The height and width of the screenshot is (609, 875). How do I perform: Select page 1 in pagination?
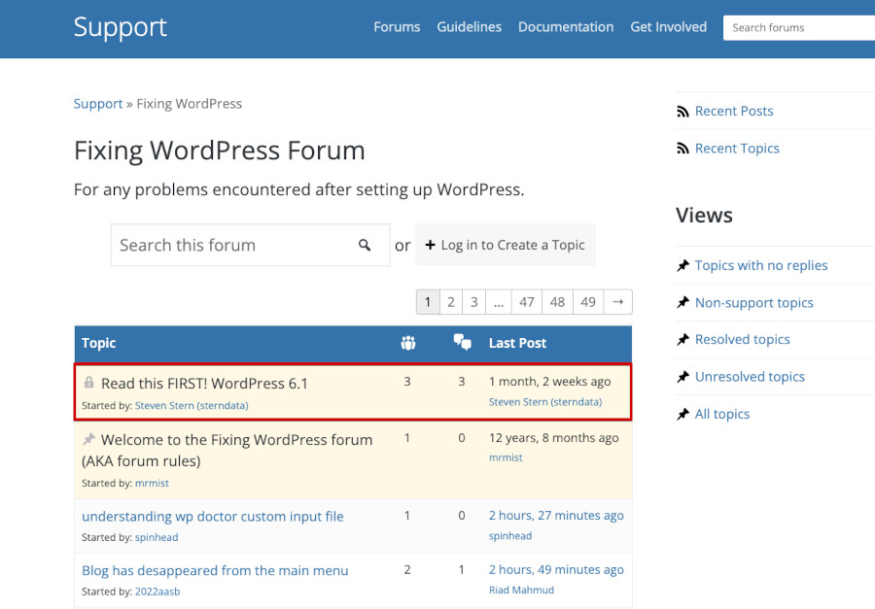tap(428, 302)
